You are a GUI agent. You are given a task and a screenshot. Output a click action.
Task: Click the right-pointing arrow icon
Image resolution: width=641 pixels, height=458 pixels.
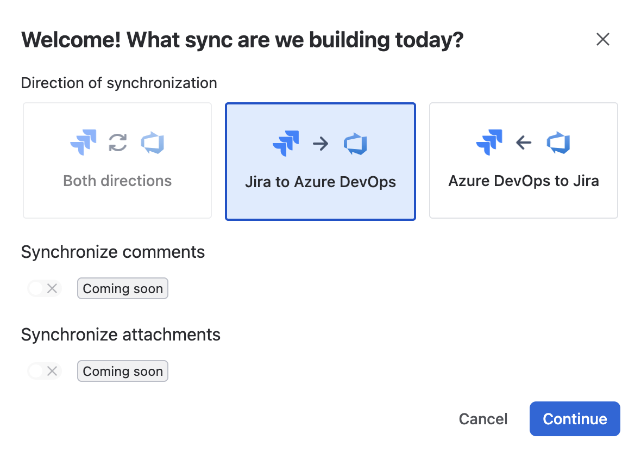click(x=320, y=144)
